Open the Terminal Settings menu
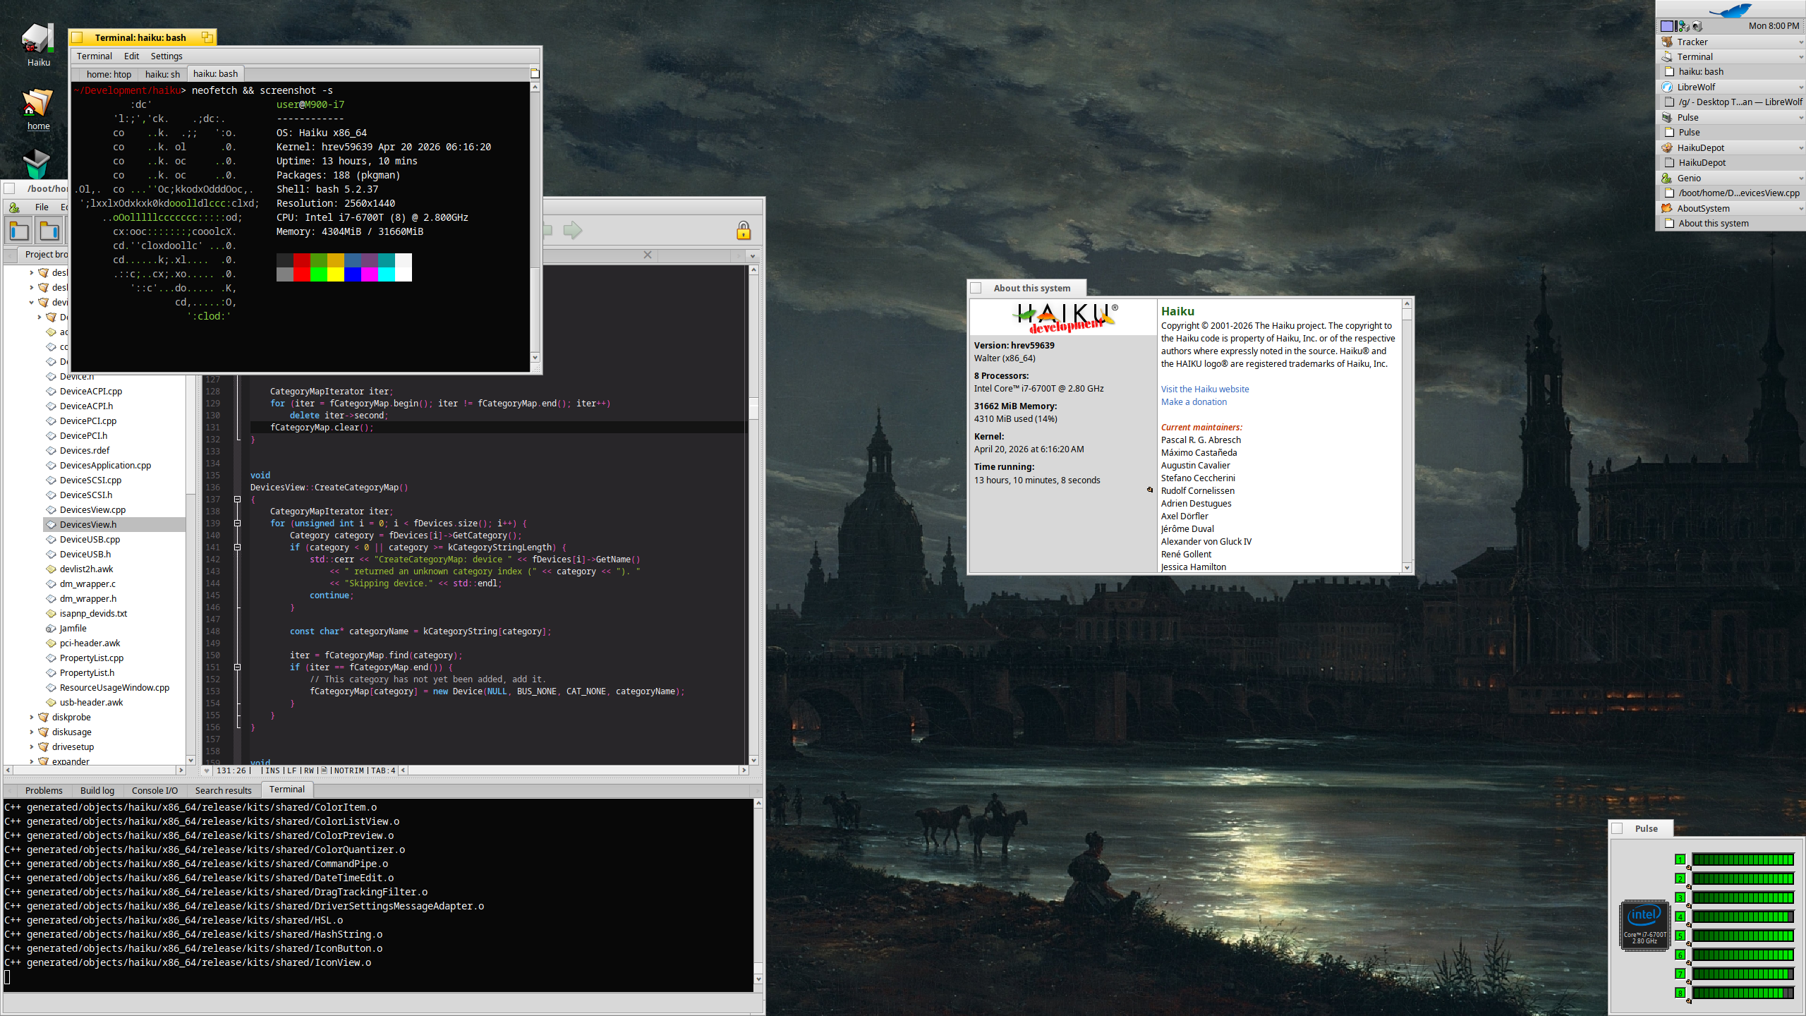Screen dimensions: 1806x1016 pyautogui.click(x=166, y=56)
